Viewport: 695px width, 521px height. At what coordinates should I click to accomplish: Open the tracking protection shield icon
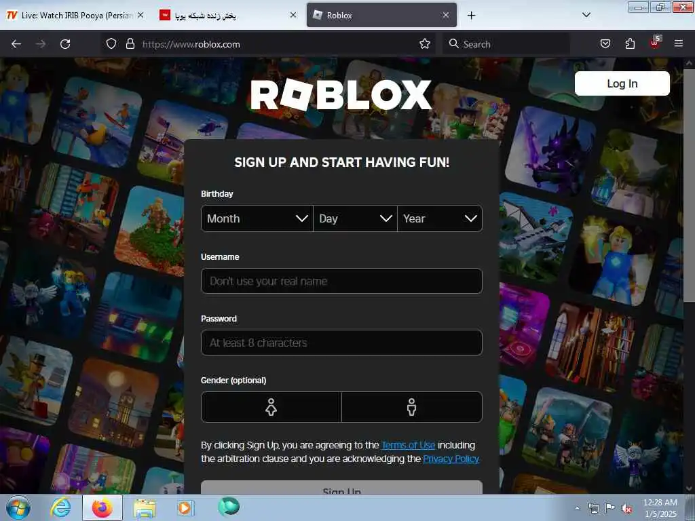111,44
